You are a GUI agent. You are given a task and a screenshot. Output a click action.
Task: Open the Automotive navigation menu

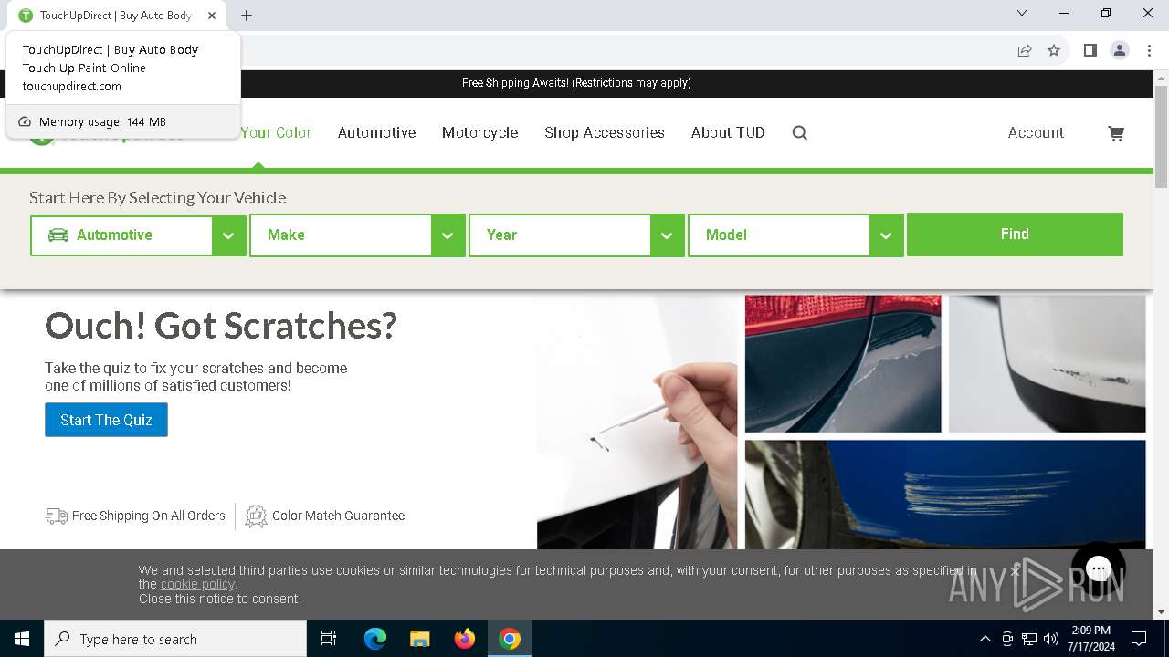376,133
